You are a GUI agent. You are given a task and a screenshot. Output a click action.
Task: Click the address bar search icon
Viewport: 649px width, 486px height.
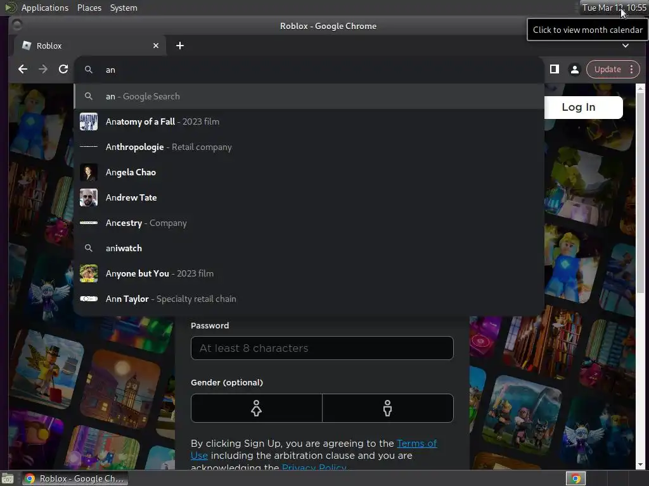click(89, 70)
